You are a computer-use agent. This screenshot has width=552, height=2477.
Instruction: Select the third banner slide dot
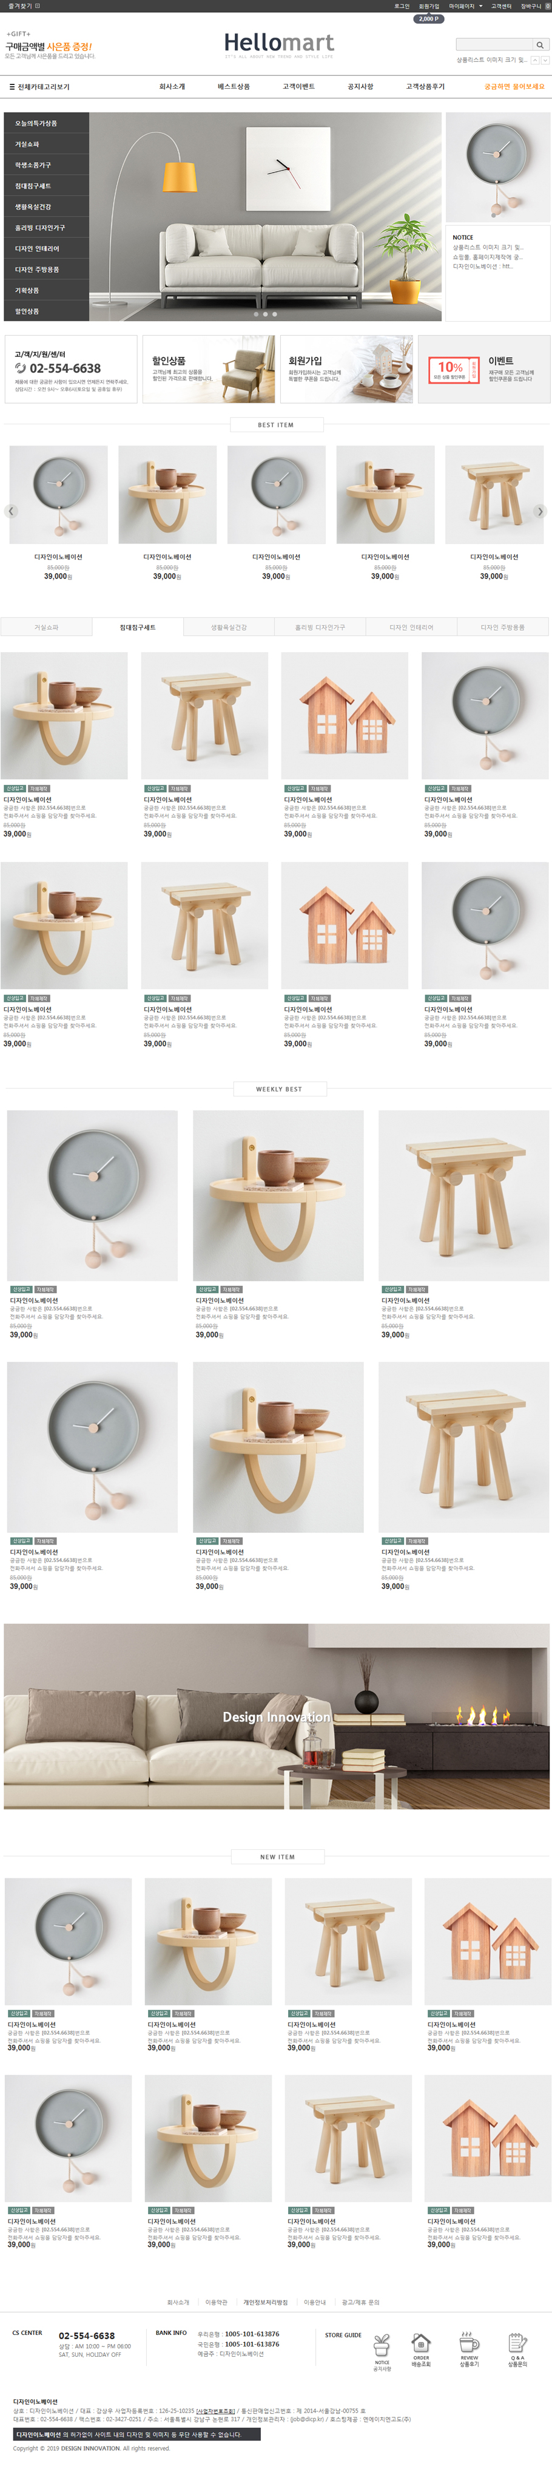click(x=275, y=313)
